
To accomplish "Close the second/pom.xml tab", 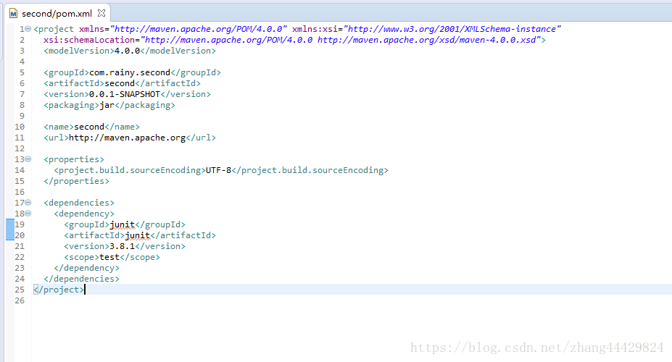I will coord(101,13).
